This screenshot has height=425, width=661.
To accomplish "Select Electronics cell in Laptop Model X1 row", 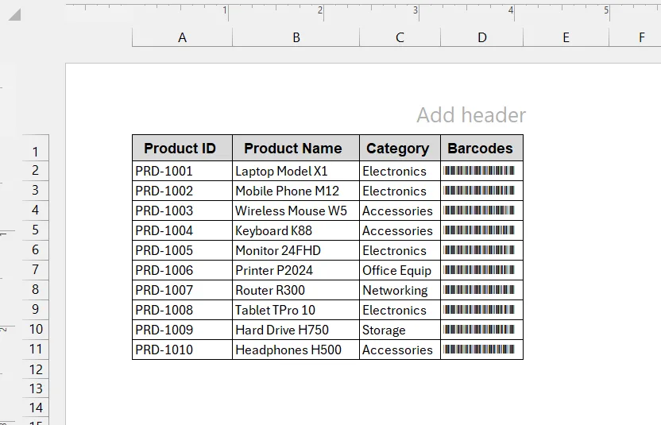I will [x=400, y=171].
